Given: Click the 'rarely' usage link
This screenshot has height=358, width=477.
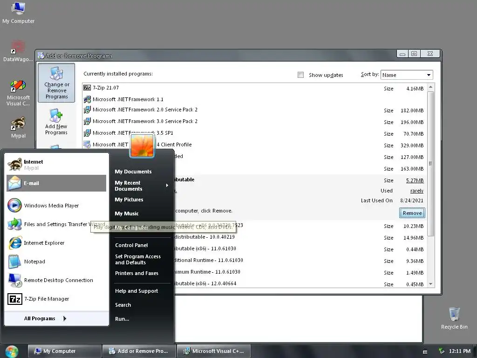Looking at the screenshot, I should click(x=417, y=191).
